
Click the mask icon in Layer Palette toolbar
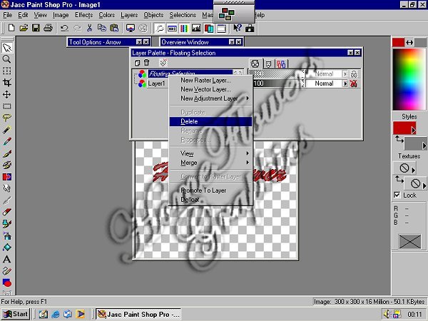163,63
